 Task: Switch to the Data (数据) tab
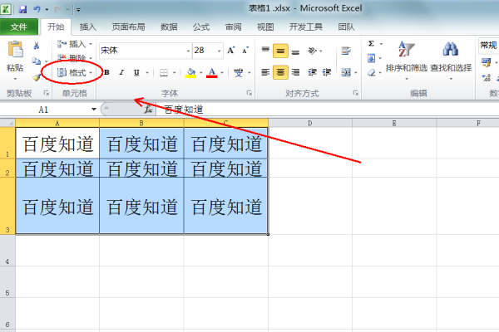(169, 27)
